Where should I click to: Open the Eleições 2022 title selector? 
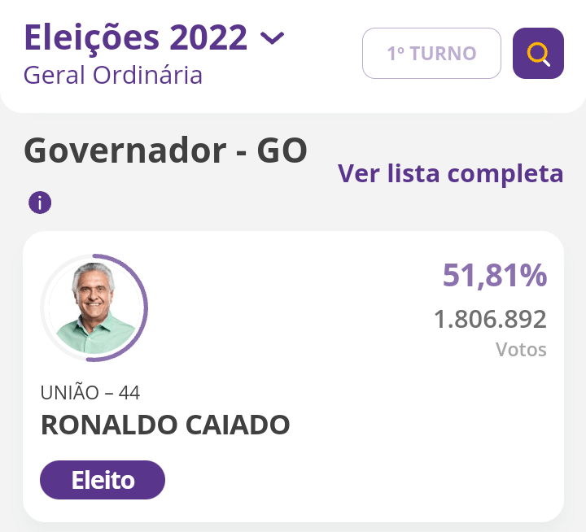point(135,37)
